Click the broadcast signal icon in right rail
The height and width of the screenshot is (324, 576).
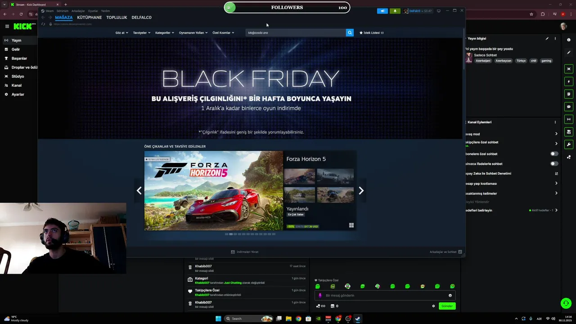click(x=569, y=119)
